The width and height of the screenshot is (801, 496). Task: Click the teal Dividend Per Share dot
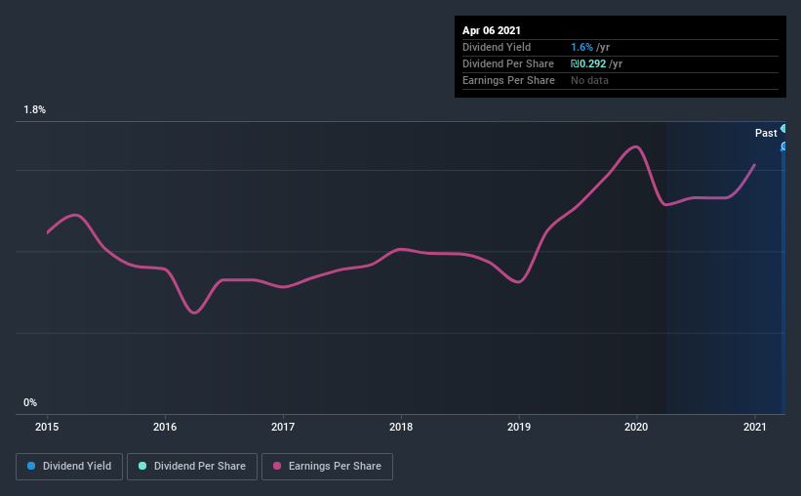tap(142, 466)
